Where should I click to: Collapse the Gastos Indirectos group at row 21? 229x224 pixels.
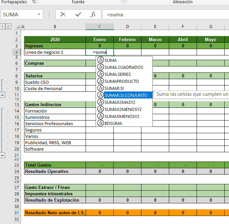(2, 156)
